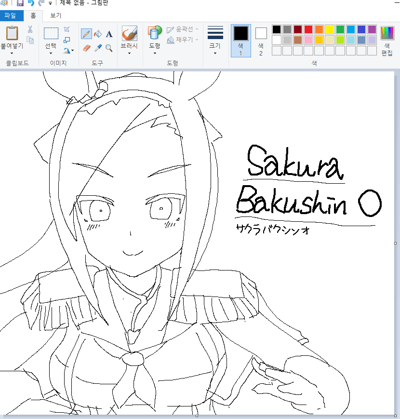Viewport: 400px width, 419px height.
Task: Pick the dark red color swatch
Action: click(298, 29)
